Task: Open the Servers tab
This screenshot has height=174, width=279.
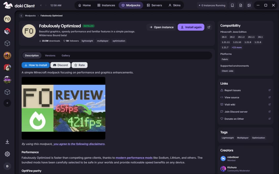Action: tap(154, 5)
